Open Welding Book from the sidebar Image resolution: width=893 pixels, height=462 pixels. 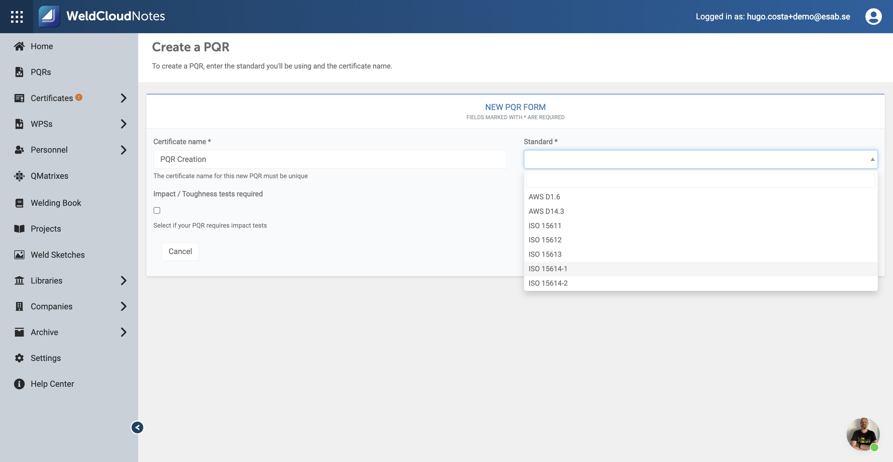[56, 203]
